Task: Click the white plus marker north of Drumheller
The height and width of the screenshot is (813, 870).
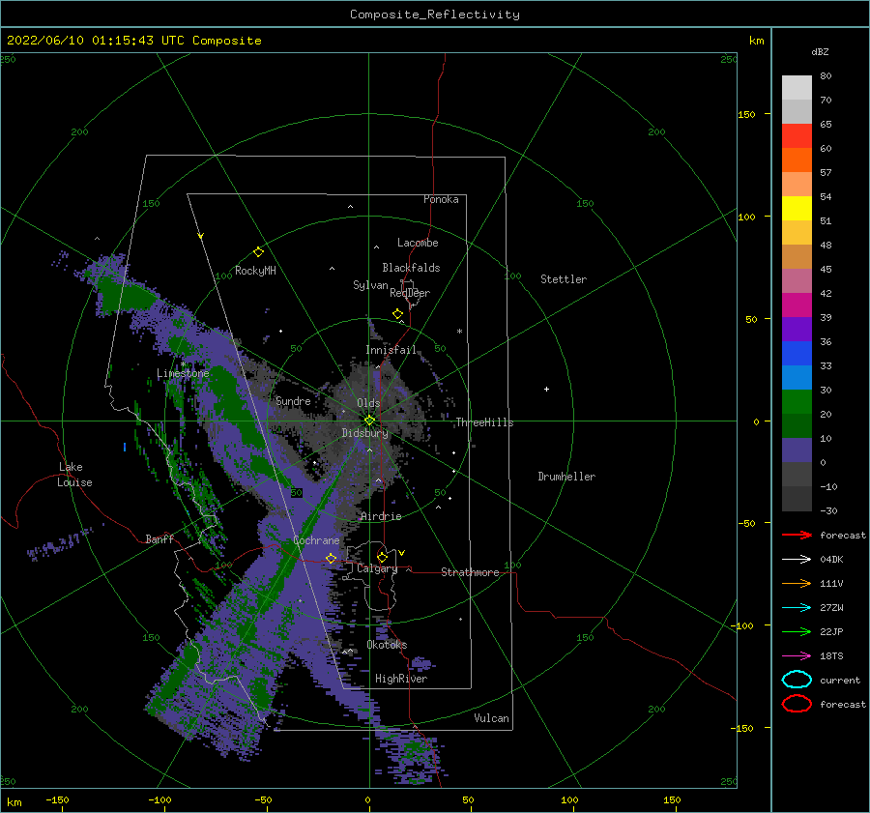Action: pos(546,389)
